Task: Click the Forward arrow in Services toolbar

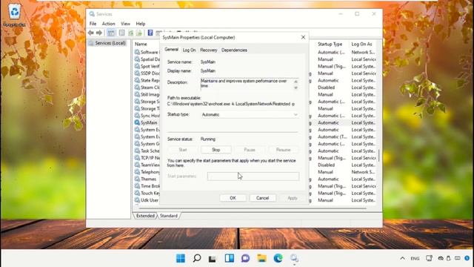Action: click(x=99, y=33)
